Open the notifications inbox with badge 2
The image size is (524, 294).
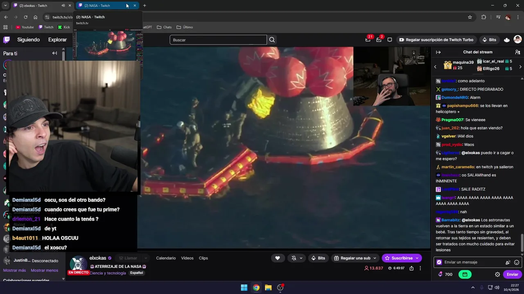click(x=379, y=40)
